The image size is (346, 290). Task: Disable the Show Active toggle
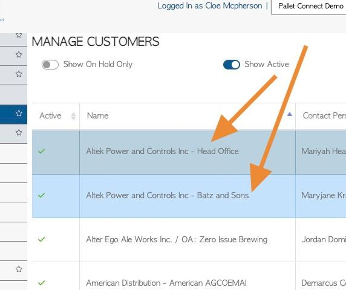[231, 65]
